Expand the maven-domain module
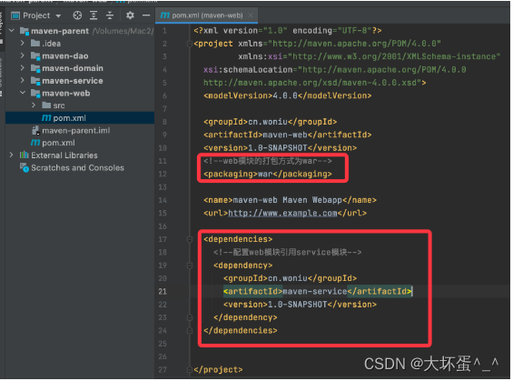 click(23, 68)
